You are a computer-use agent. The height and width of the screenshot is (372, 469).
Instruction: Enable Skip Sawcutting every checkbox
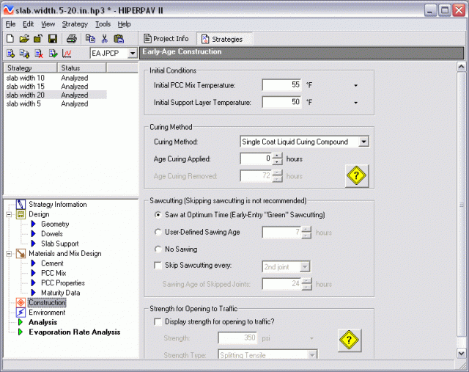coord(158,266)
